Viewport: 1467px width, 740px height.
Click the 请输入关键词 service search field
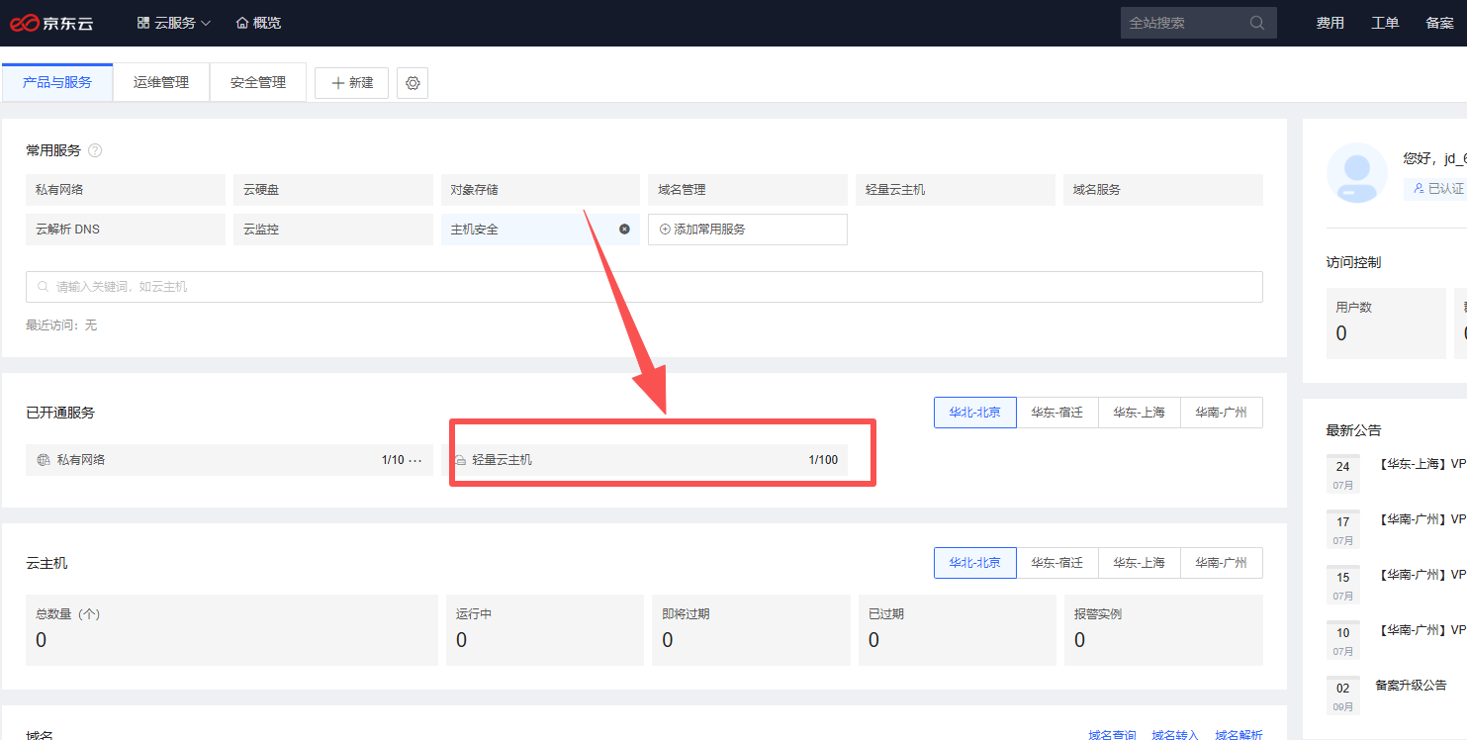(644, 287)
